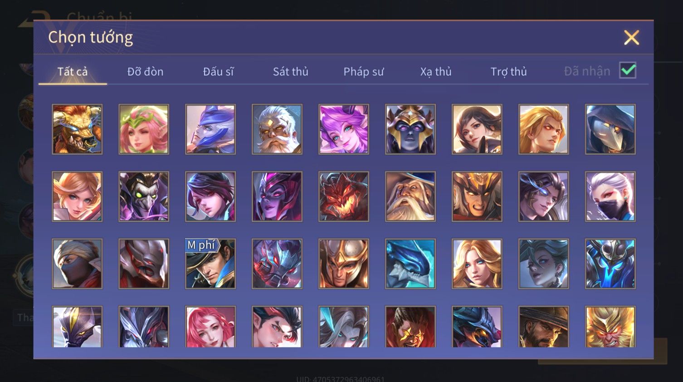The height and width of the screenshot is (382, 683).
Task: Choose the white-haired masked ninja woman
Action: pos(610,196)
